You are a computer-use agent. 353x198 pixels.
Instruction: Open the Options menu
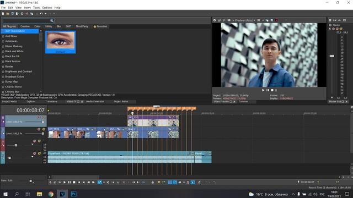pos(47,8)
